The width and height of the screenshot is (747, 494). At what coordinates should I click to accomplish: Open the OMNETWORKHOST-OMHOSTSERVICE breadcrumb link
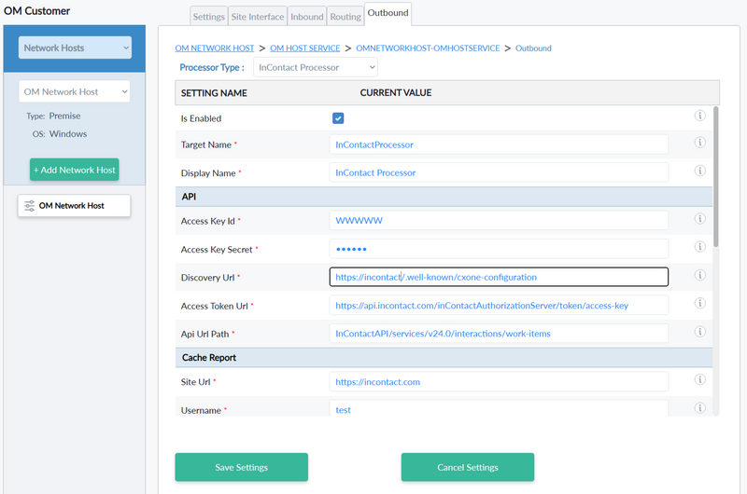coord(428,48)
